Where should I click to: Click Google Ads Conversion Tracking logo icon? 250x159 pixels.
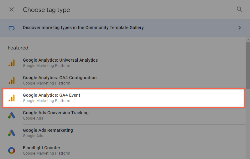pyautogui.click(x=12, y=115)
